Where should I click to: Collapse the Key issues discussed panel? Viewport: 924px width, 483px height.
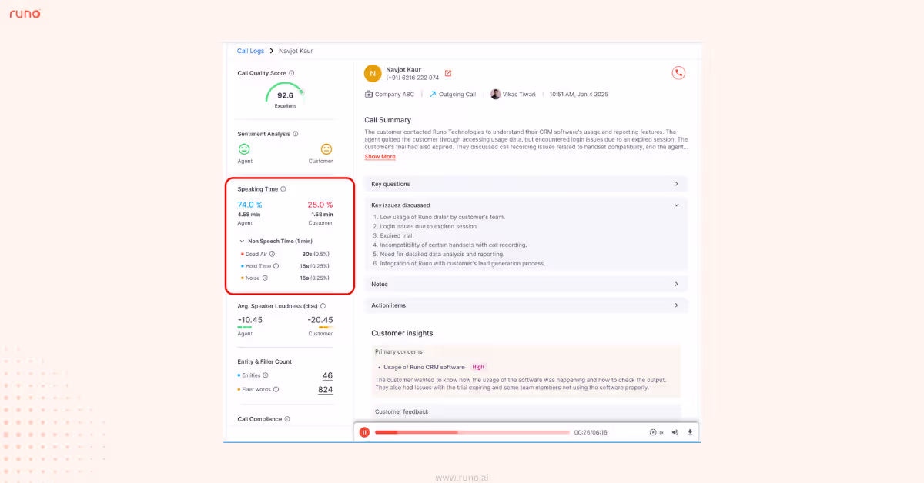pyautogui.click(x=676, y=205)
